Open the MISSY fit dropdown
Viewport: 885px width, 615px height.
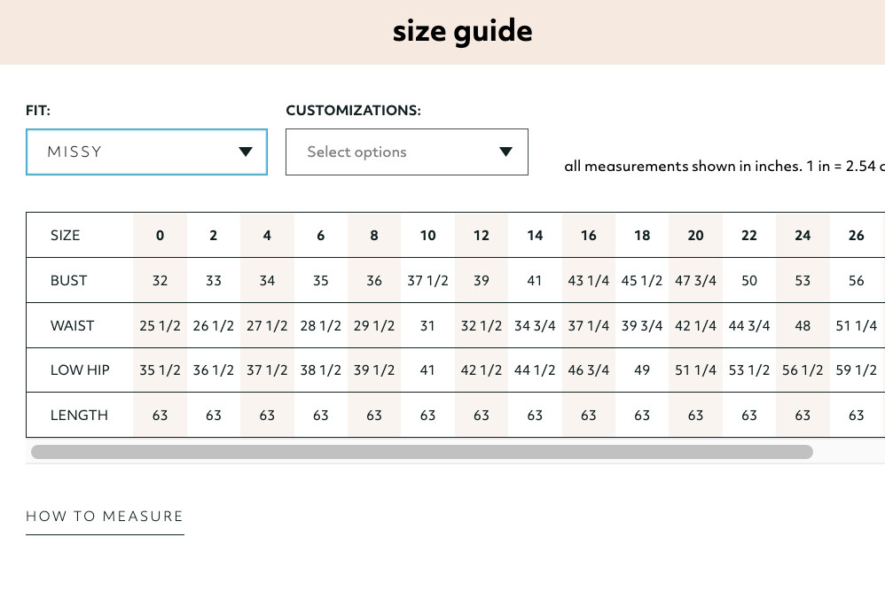click(x=146, y=152)
